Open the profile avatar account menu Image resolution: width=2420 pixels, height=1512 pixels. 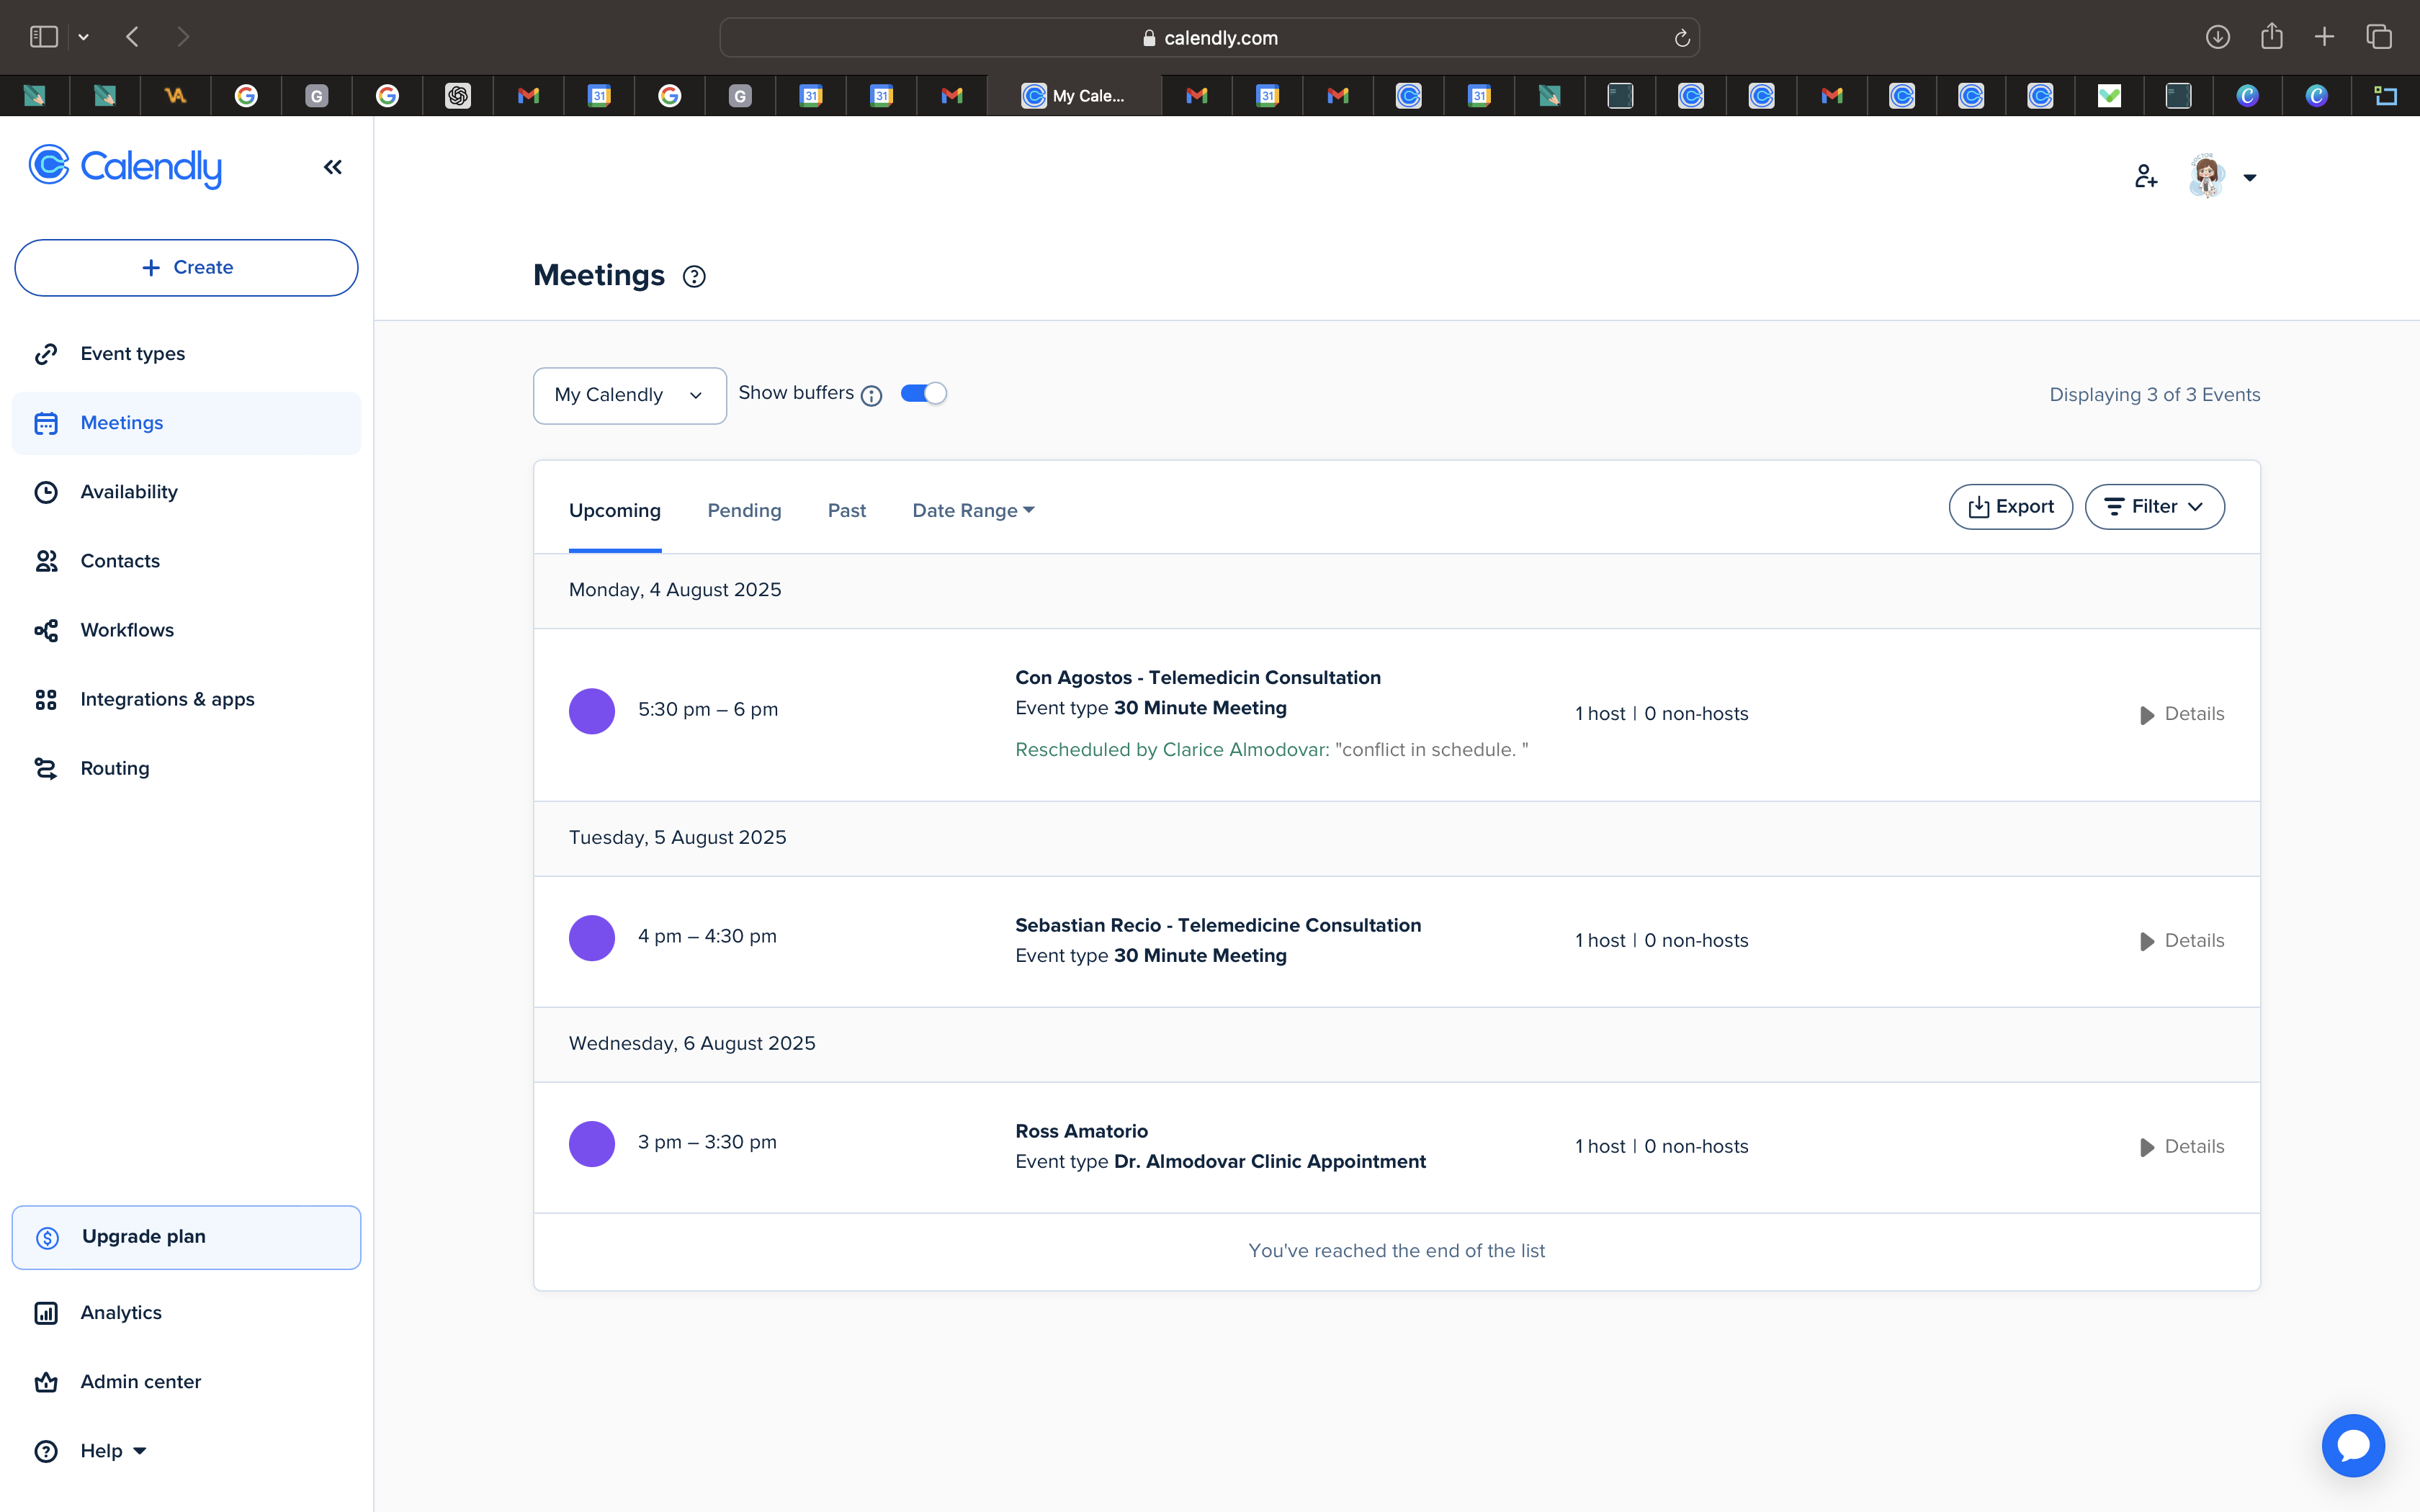click(2222, 177)
